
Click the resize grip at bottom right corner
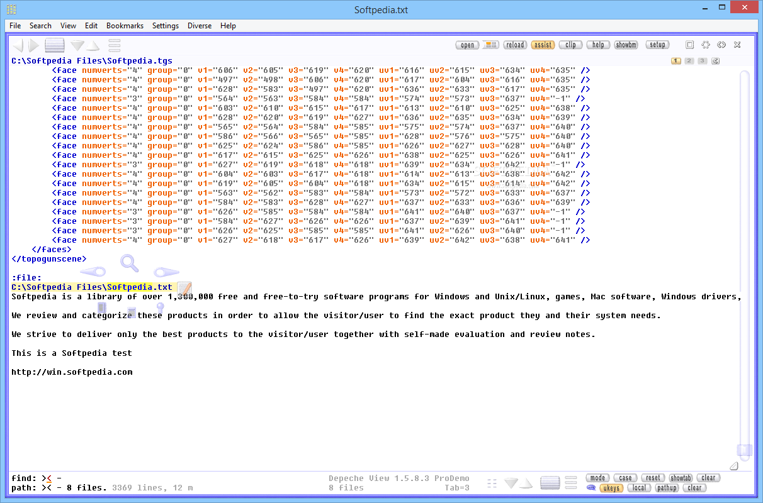(733, 466)
